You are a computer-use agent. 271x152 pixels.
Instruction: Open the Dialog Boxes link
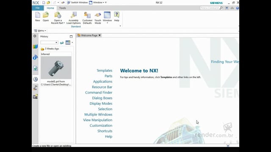point(102,98)
